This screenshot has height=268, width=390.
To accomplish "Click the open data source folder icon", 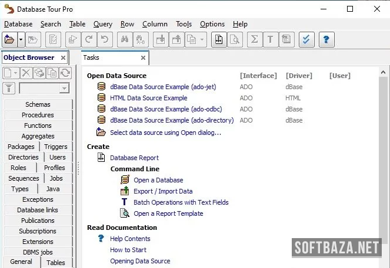I will point(9,40).
